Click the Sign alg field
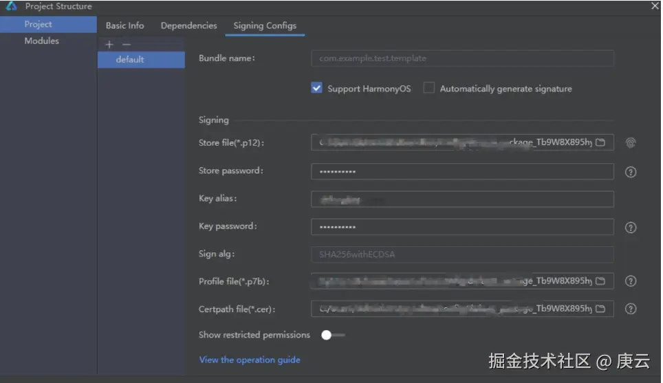The width and height of the screenshot is (663, 383). (x=462, y=254)
